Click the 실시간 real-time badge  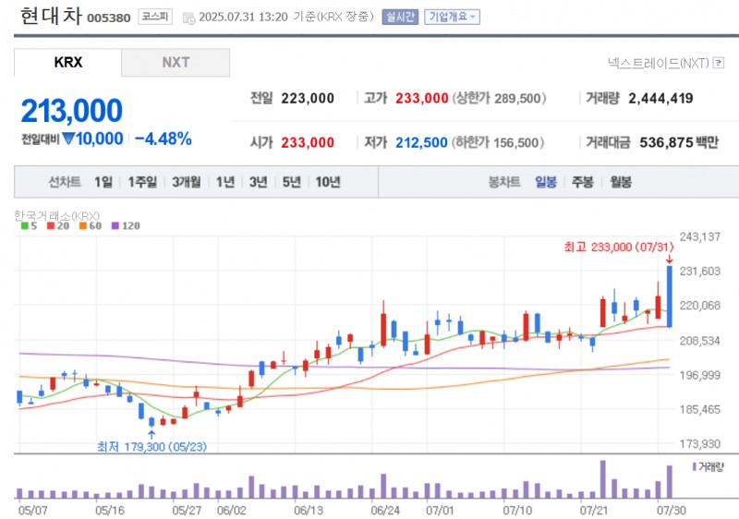(x=399, y=17)
